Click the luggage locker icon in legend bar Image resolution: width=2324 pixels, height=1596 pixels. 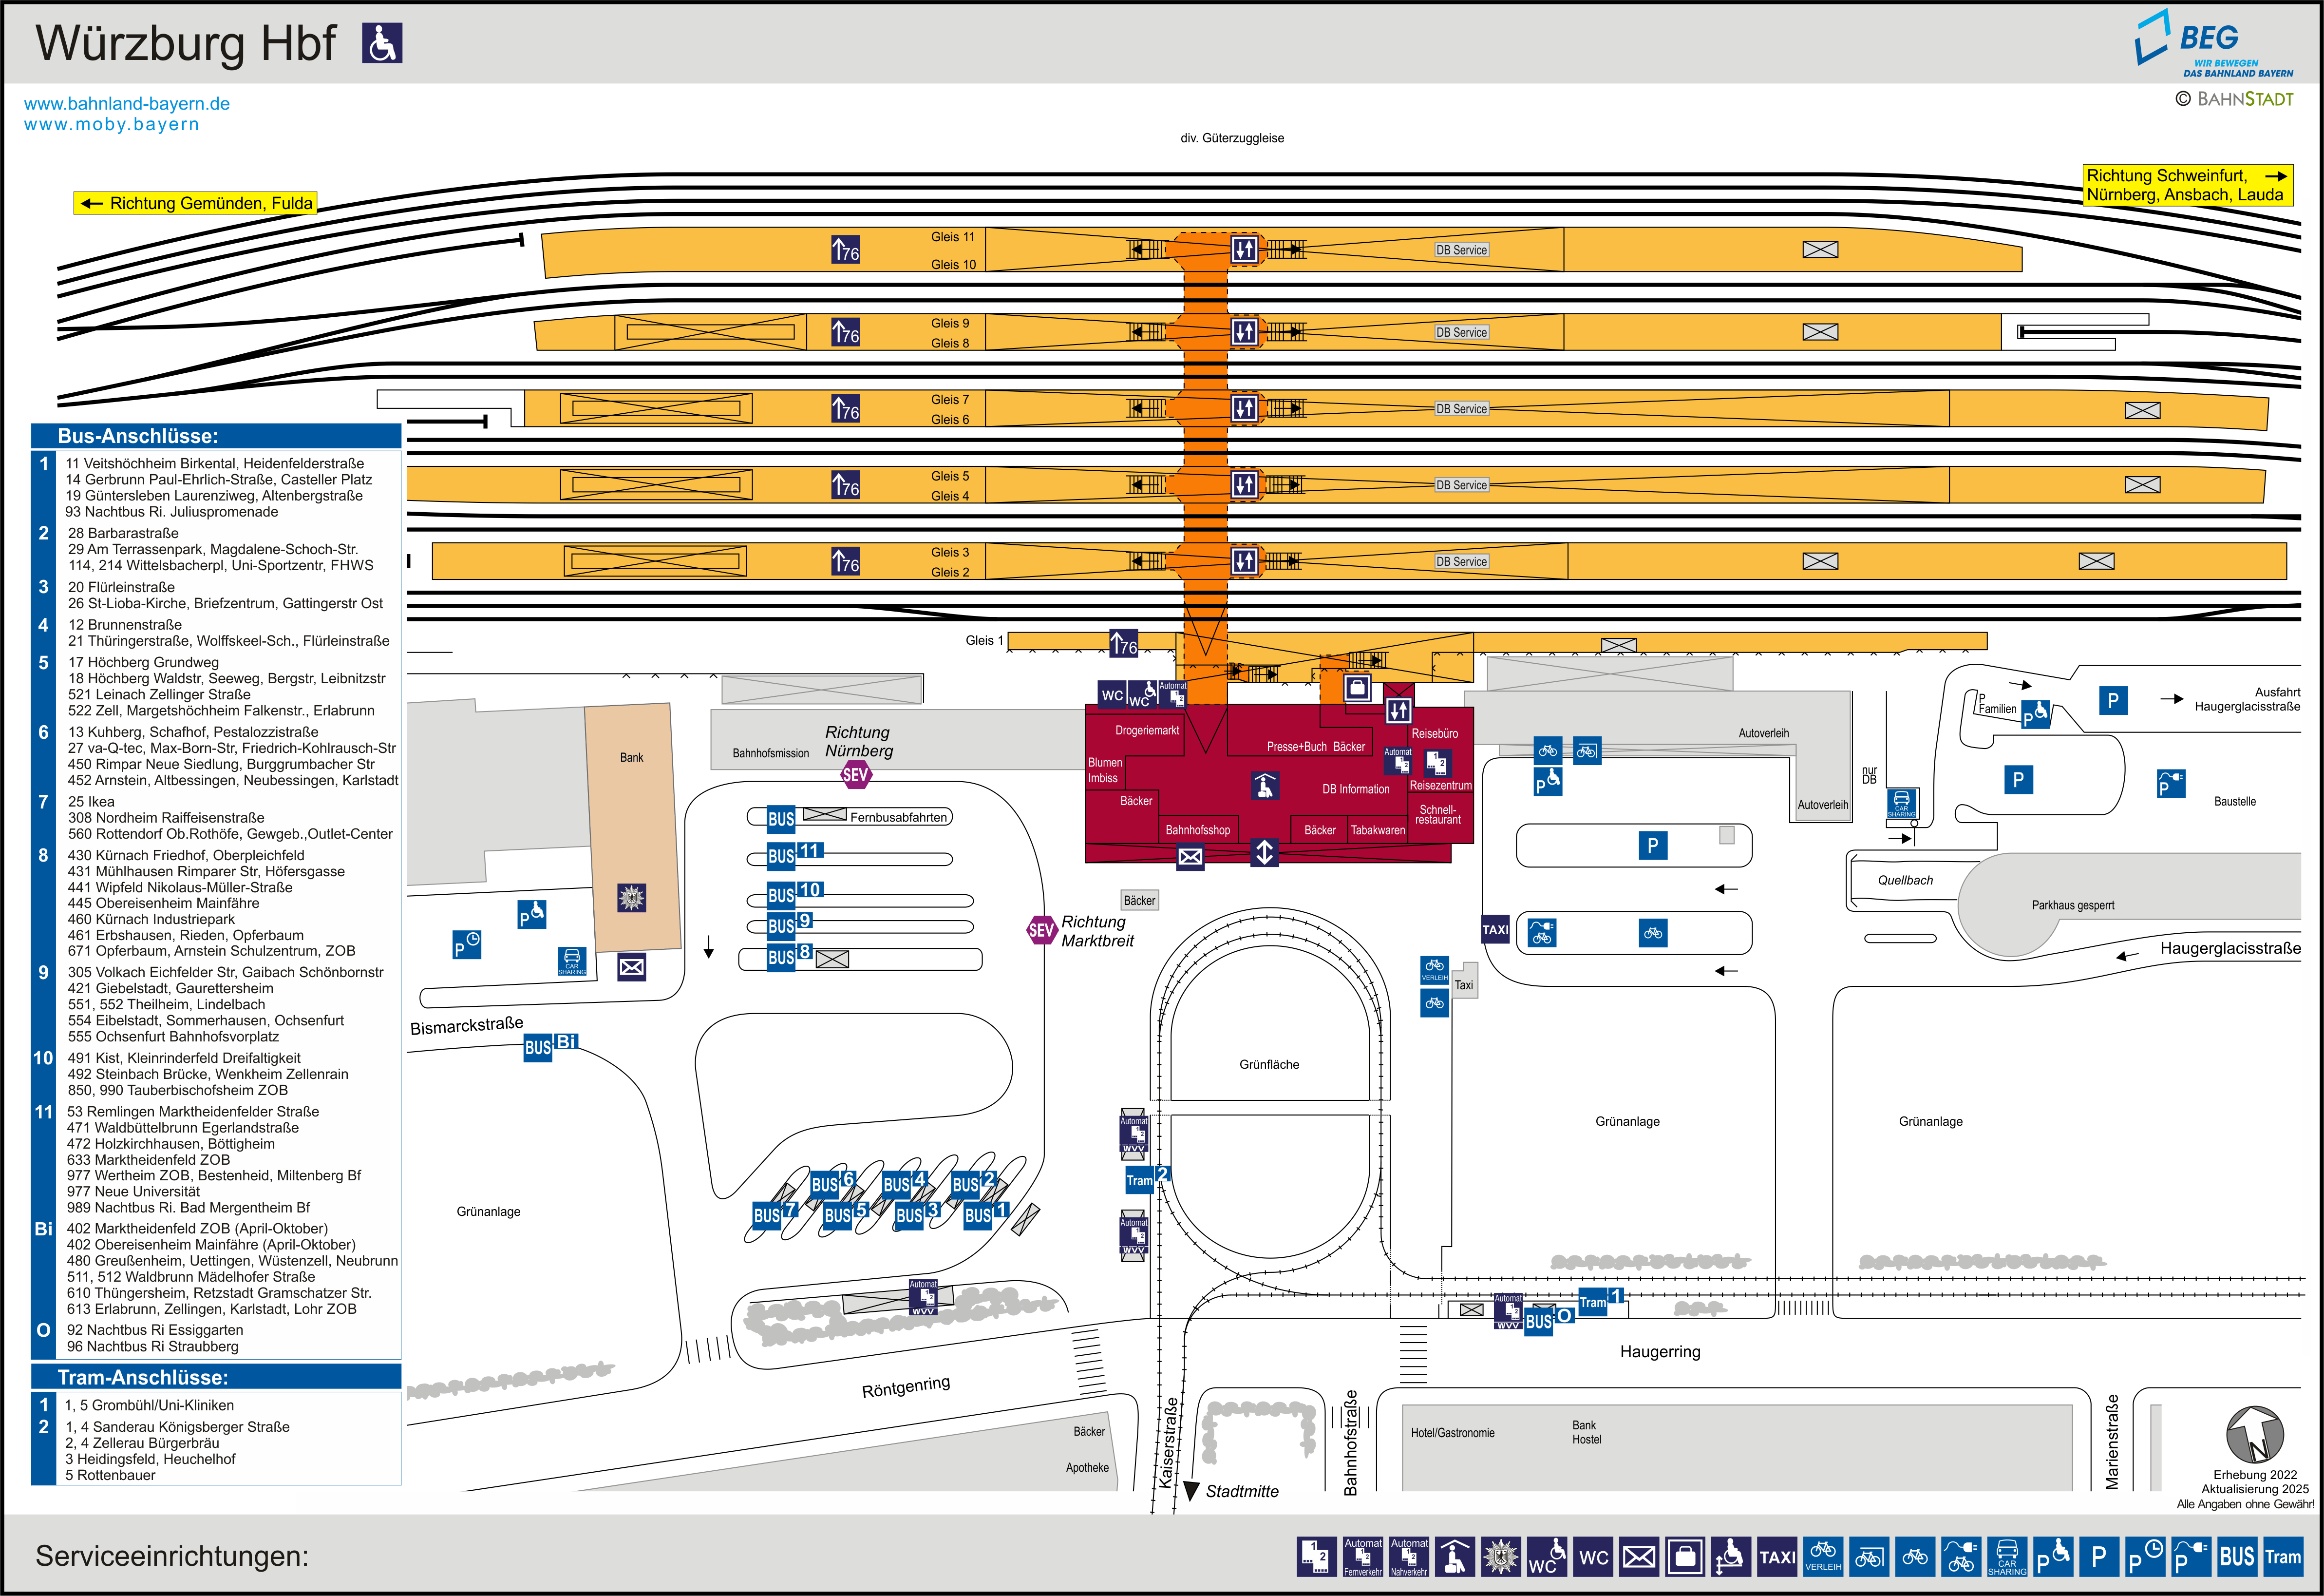(1685, 1556)
